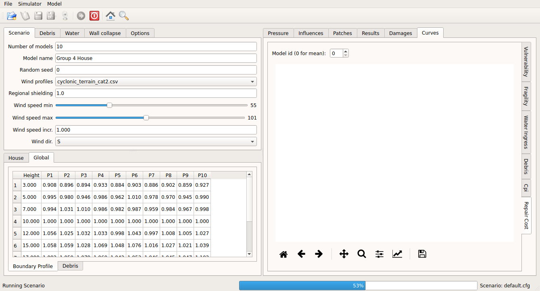Switch to the House tab

(16, 158)
